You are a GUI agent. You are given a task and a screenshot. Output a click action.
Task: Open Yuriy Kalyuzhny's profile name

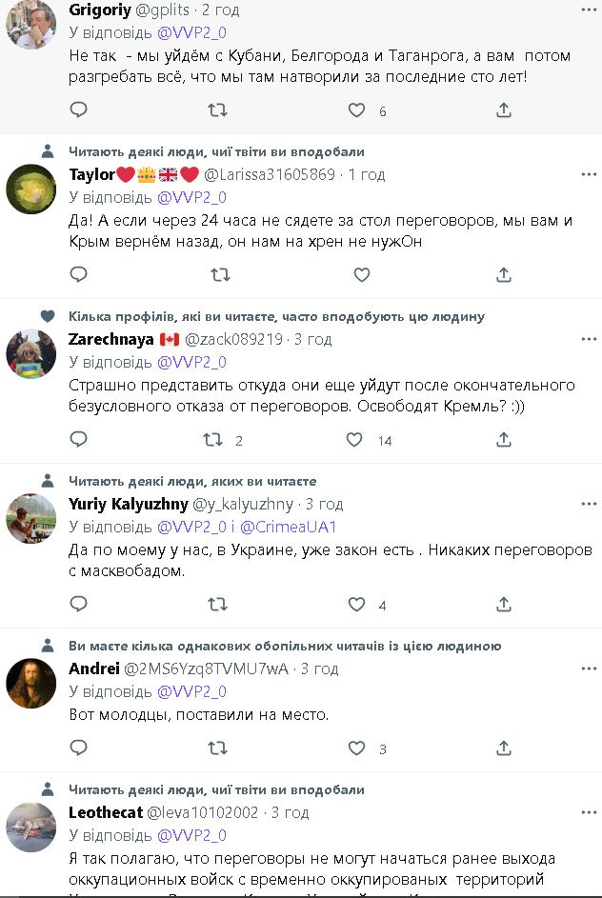tap(128, 504)
